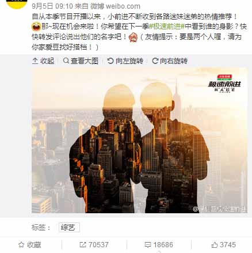Rotate image left via 向左旋转
252x253 pixels.
click(x=129, y=61)
